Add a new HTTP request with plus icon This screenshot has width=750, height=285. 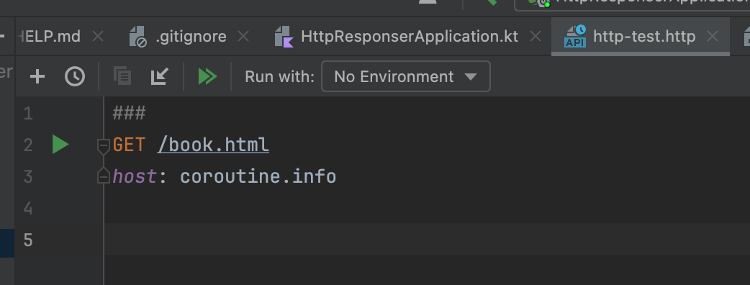[37, 76]
